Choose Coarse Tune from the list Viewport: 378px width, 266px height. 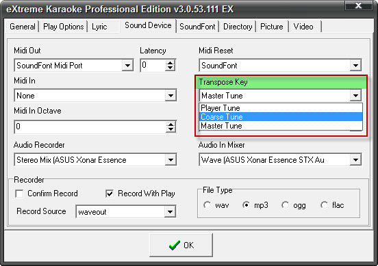coord(281,117)
